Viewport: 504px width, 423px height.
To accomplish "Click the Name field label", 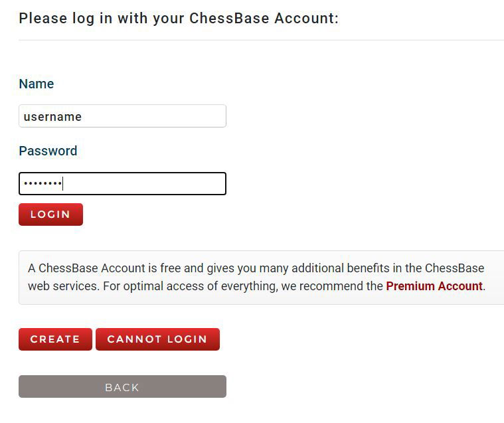I will pyautogui.click(x=37, y=84).
